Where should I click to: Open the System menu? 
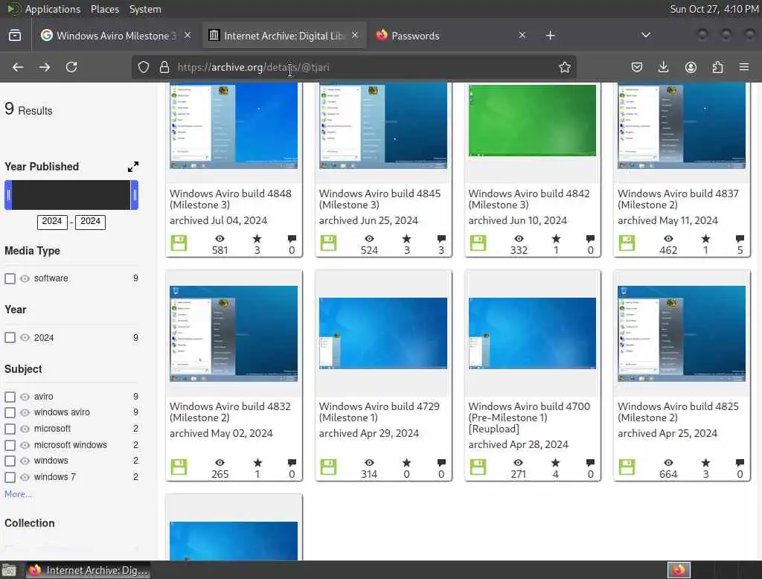(x=145, y=9)
